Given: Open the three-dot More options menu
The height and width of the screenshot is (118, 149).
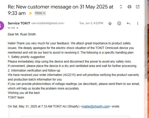Looking at the screenshot, I should point(138,23).
